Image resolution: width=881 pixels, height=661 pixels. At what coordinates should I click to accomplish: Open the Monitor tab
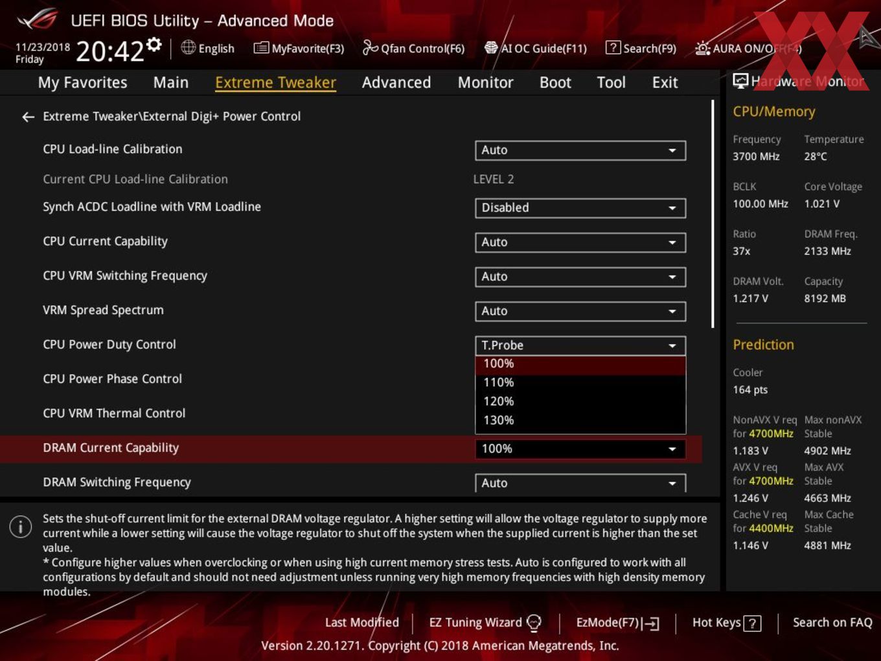coord(485,82)
